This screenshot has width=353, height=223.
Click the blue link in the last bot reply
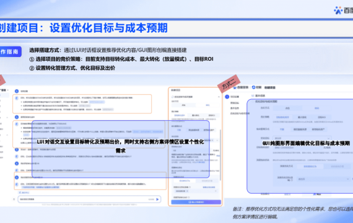click(x=40, y=187)
